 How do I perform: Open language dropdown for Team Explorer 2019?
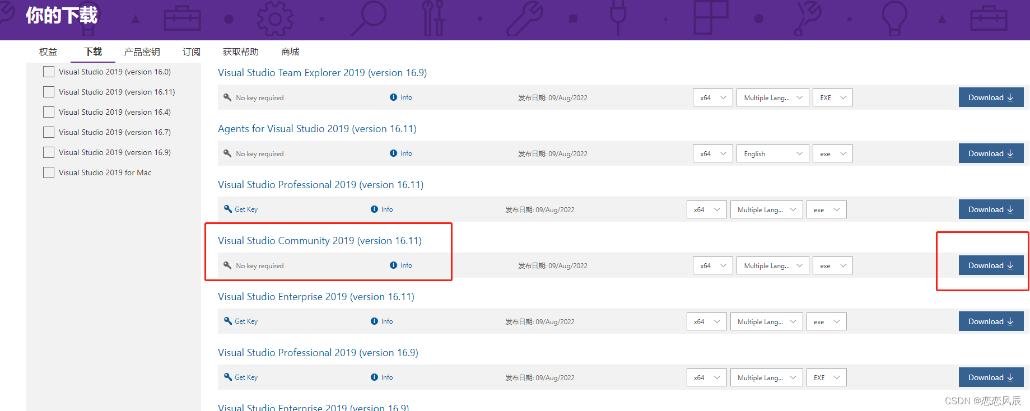tap(773, 97)
